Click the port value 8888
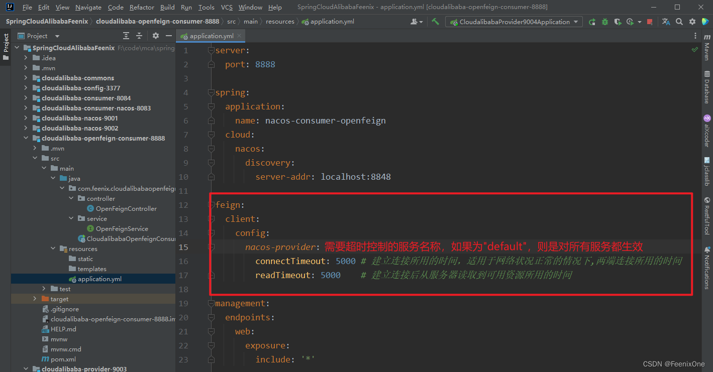713x372 pixels. click(x=265, y=64)
